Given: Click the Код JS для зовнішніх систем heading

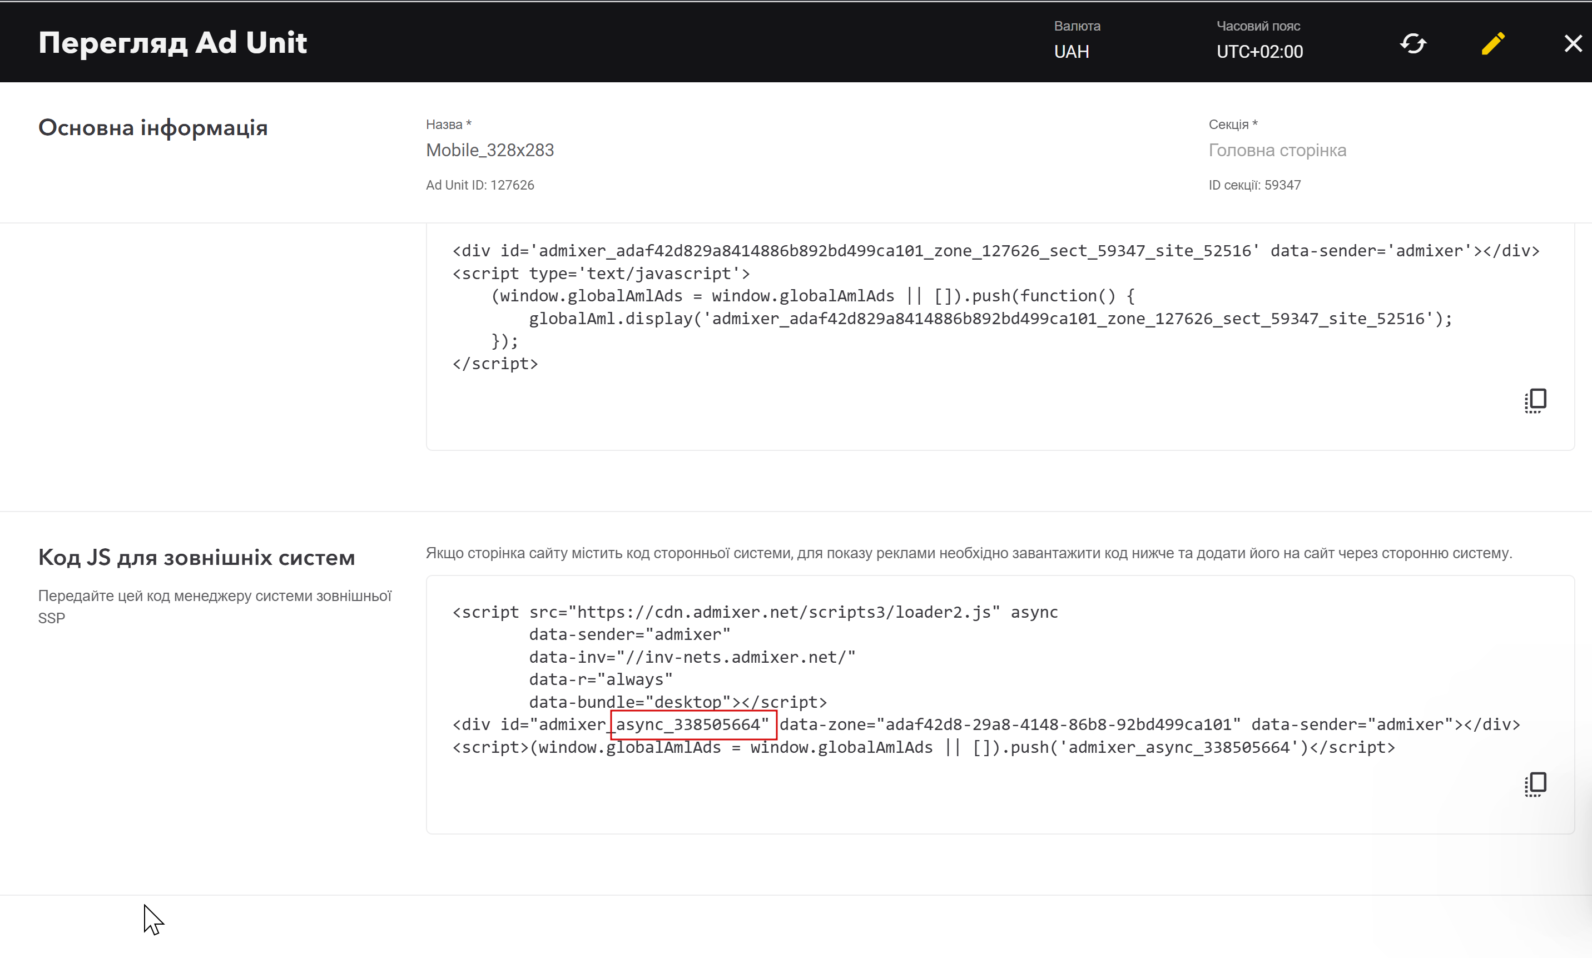Looking at the screenshot, I should tap(196, 557).
